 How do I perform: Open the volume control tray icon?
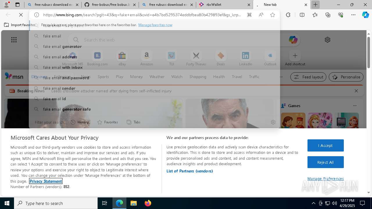pos(335,203)
